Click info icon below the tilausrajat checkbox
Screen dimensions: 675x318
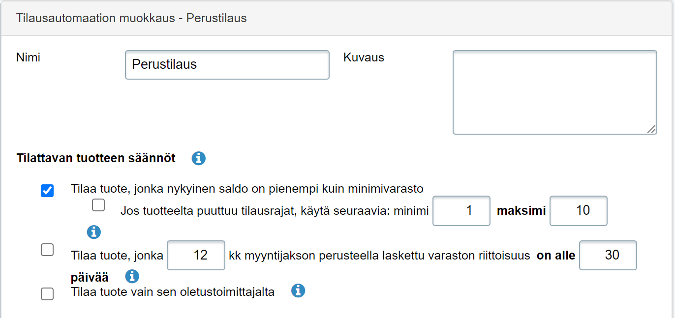93,232
